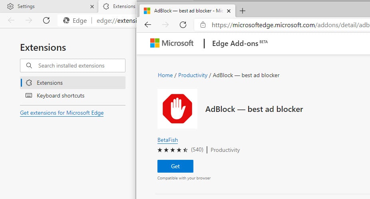The height and width of the screenshot is (199, 370).
Task: Go forward in the Edge Add-ons window
Action: [165, 24]
